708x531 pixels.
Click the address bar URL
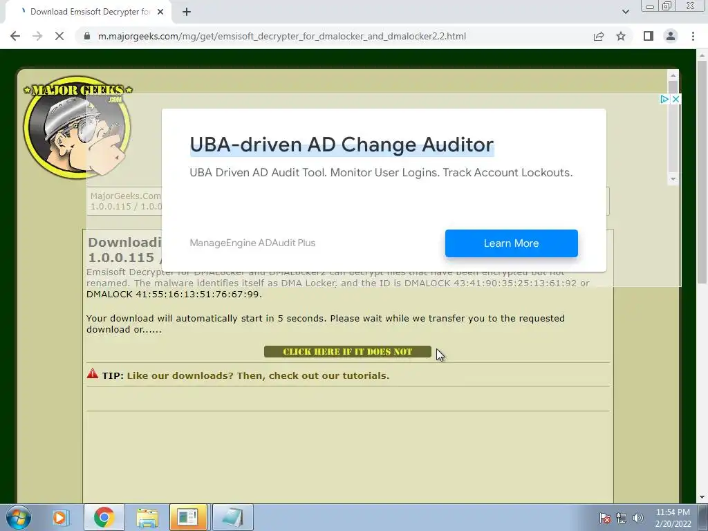[x=282, y=36]
